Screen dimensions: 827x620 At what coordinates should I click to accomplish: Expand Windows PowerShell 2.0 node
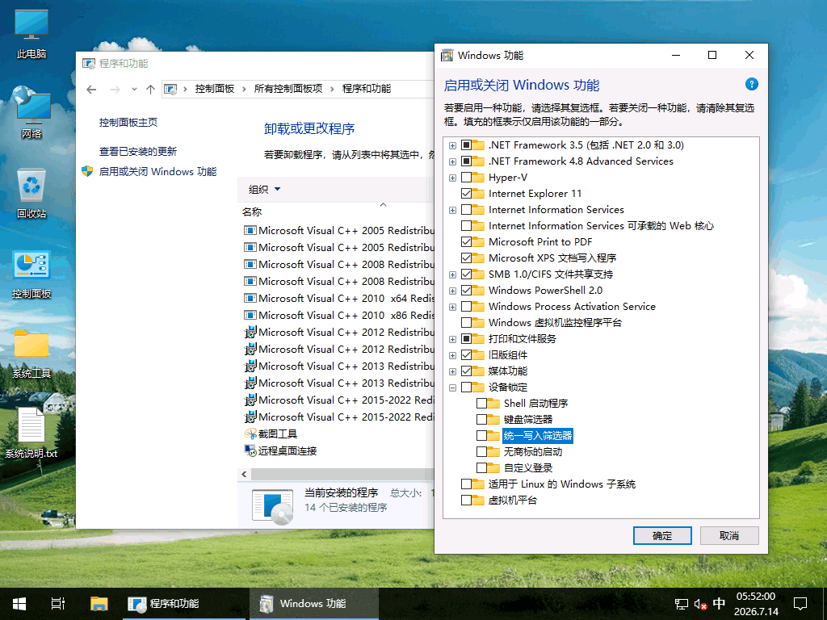452,291
